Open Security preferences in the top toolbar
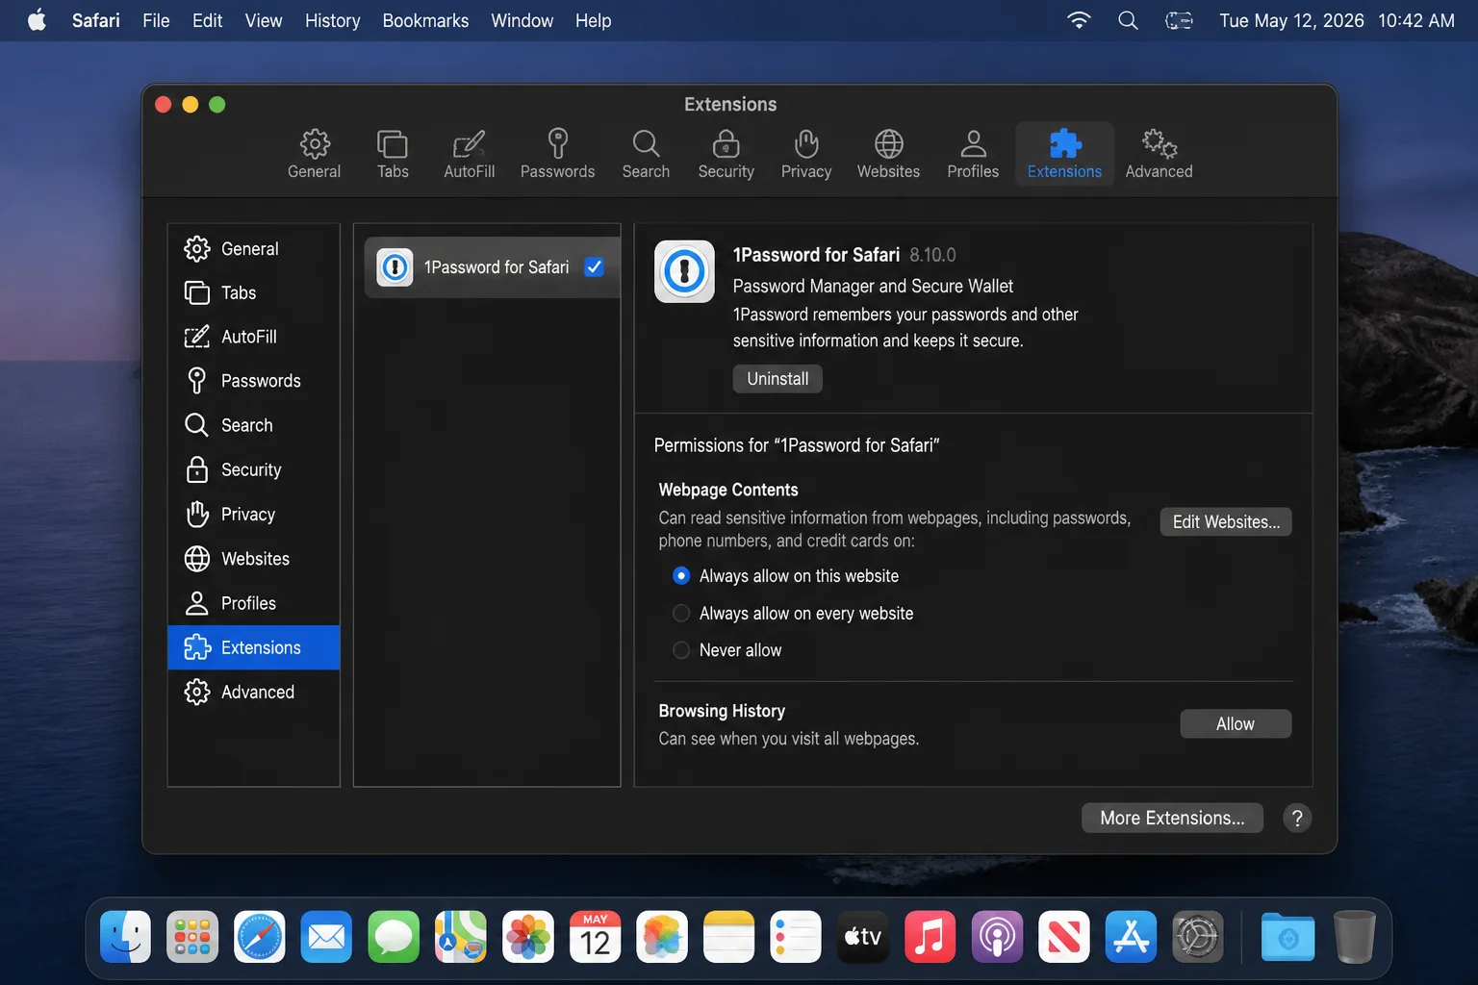The image size is (1478, 985). [x=726, y=154]
